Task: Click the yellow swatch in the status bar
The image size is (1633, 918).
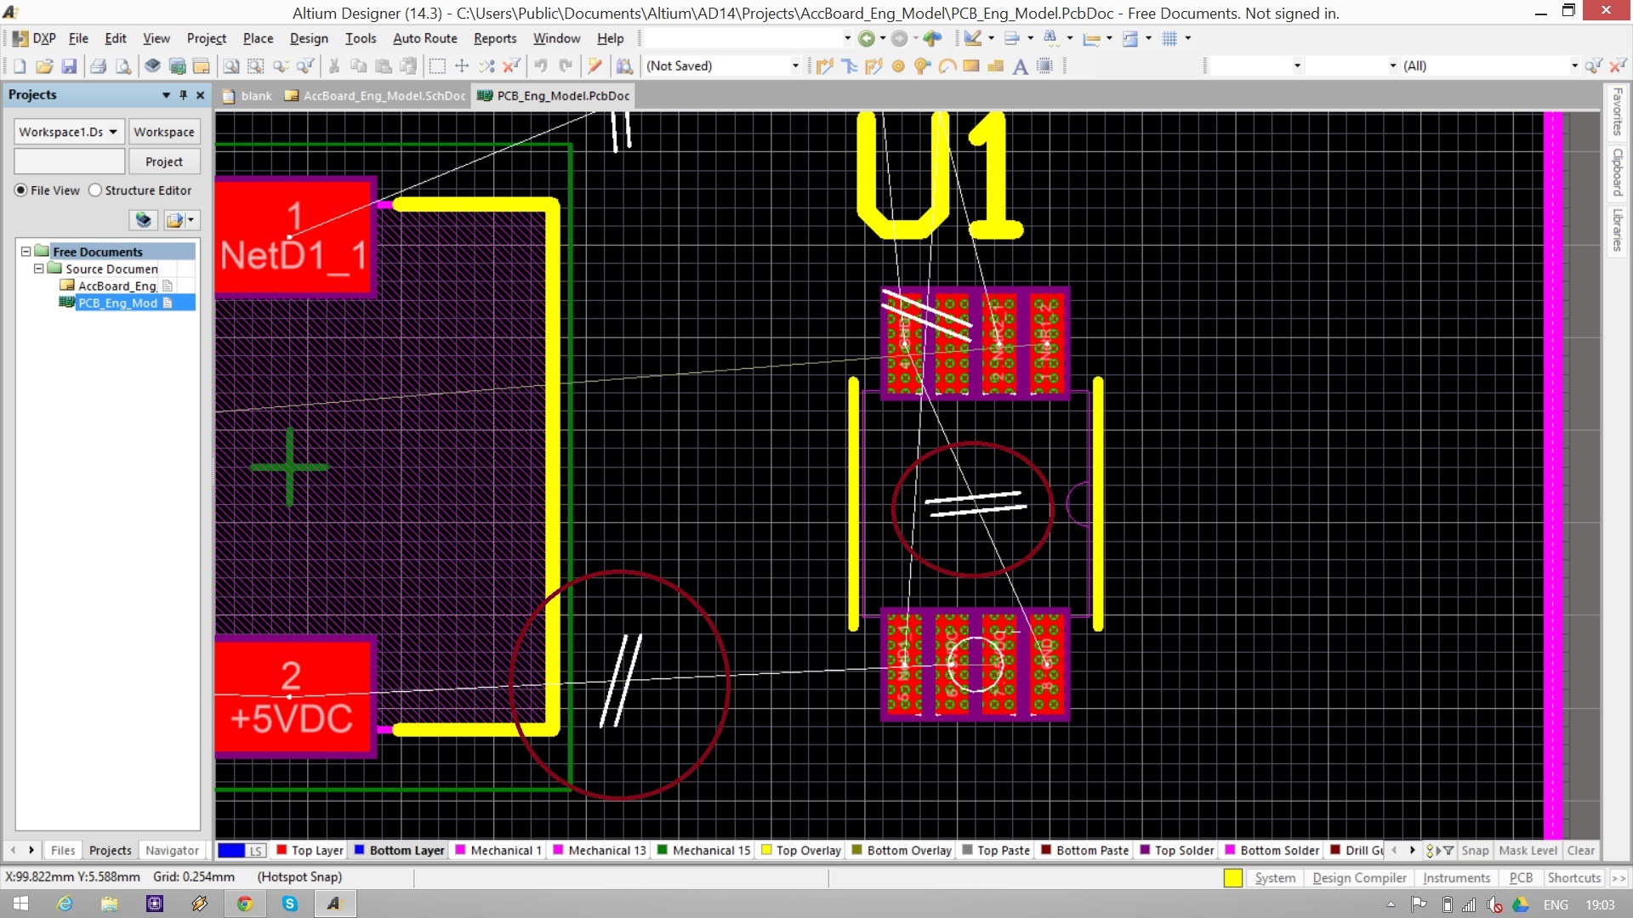Action: [x=1232, y=878]
